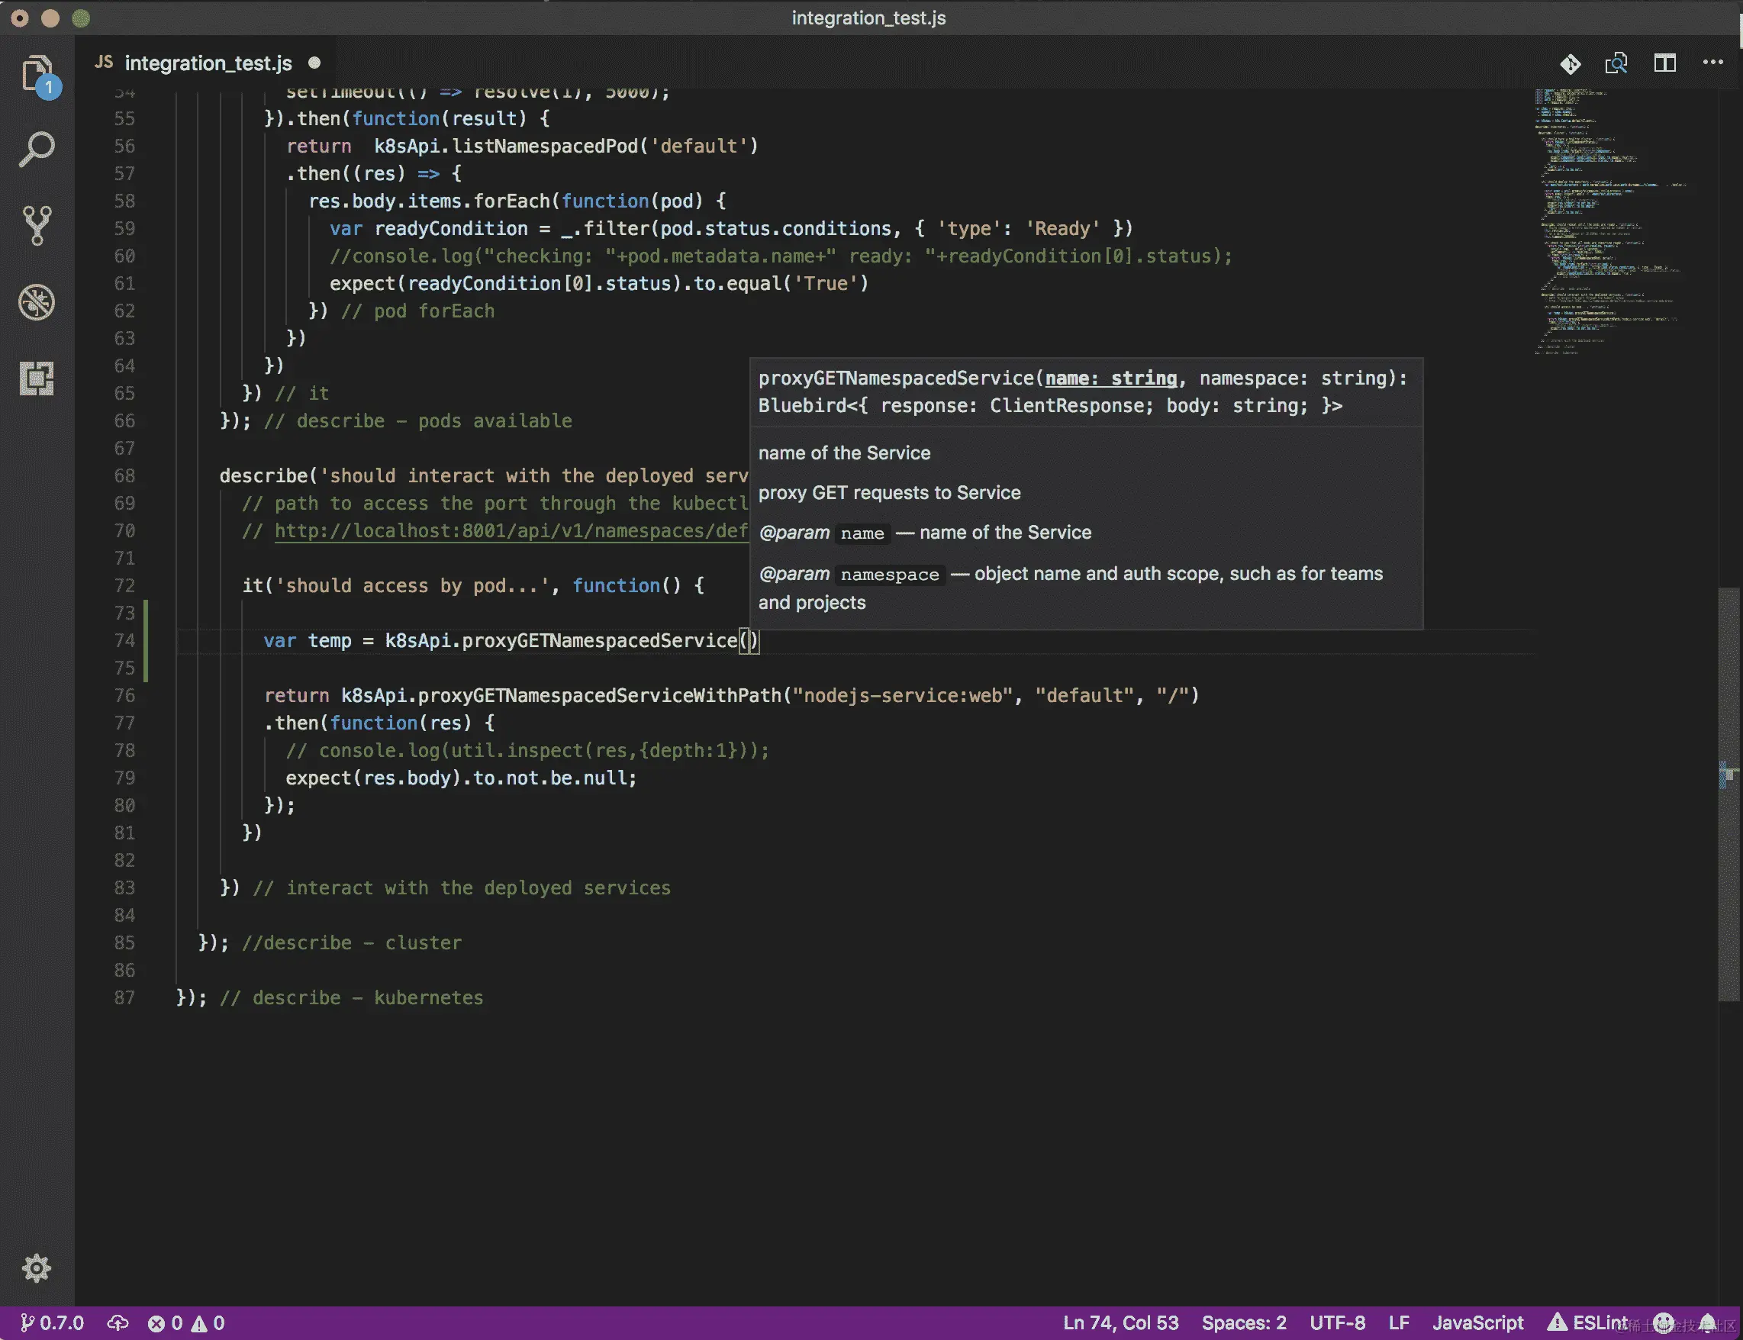Viewport: 1743px width, 1340px height.
Task: Open errors and warnings Problems indicator
Action: (186, 1323)
